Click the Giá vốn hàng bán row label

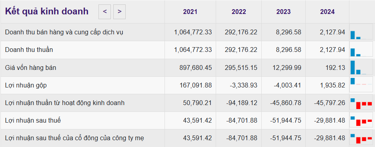coord(30,68)
